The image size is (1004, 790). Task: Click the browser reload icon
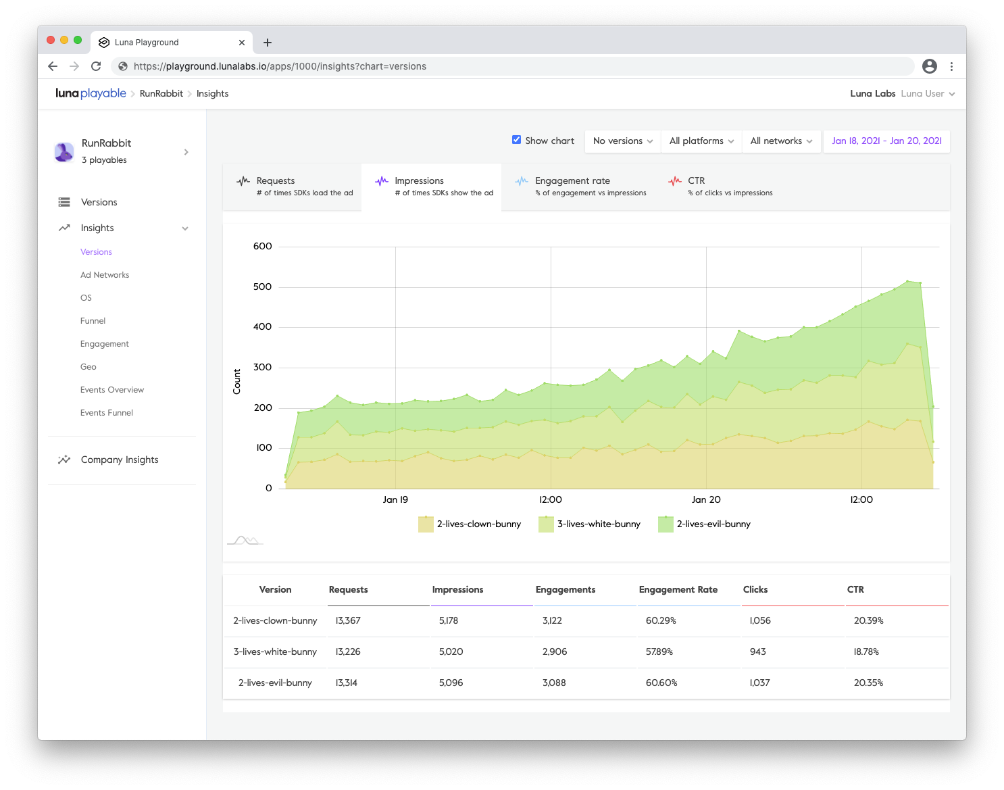point(96,66)
